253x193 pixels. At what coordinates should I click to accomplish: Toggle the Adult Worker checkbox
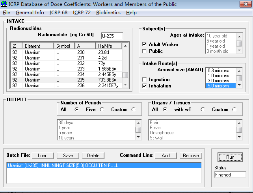145,45
